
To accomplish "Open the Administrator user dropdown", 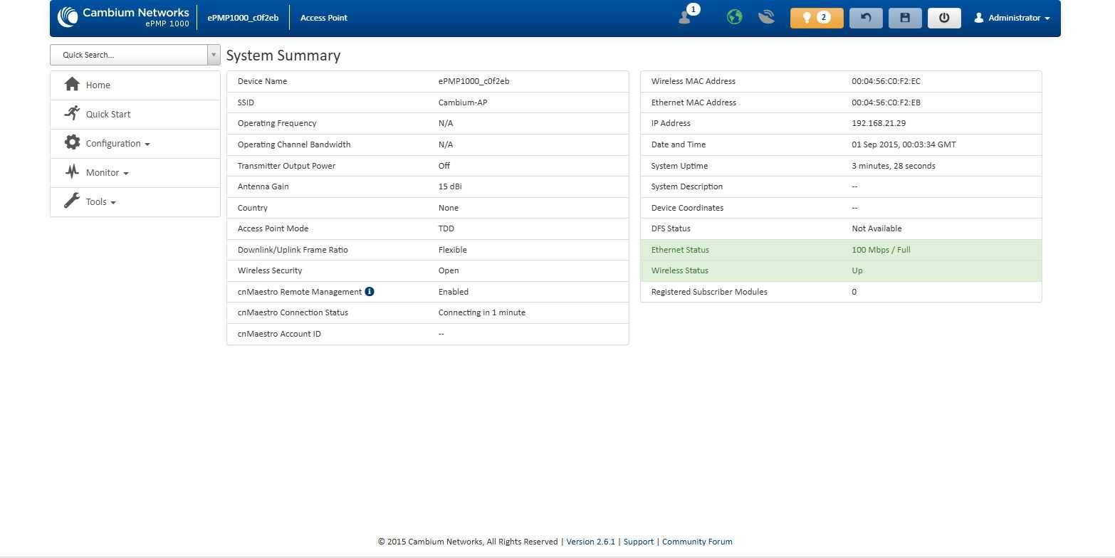I will point(1012,18).
